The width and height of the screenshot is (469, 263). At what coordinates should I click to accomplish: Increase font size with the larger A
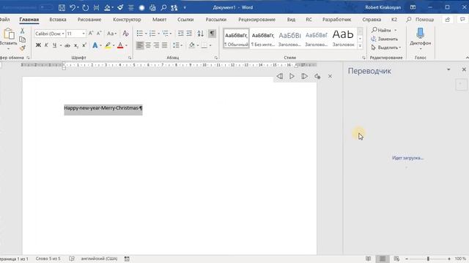pyautogui.click(x=91, y=34)
